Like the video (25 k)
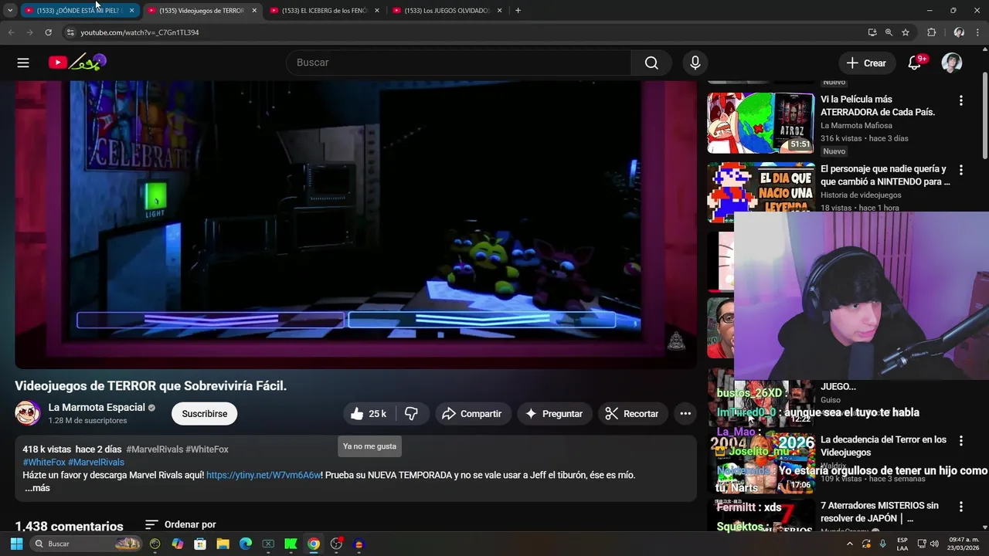The width and height of the screenshot is (989, 556). (369, 414)
